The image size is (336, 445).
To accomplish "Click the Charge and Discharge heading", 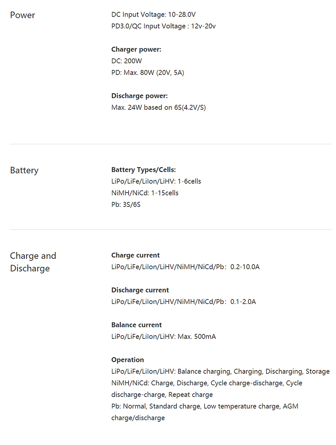I will pyautogui.click(x=33, y=262).
